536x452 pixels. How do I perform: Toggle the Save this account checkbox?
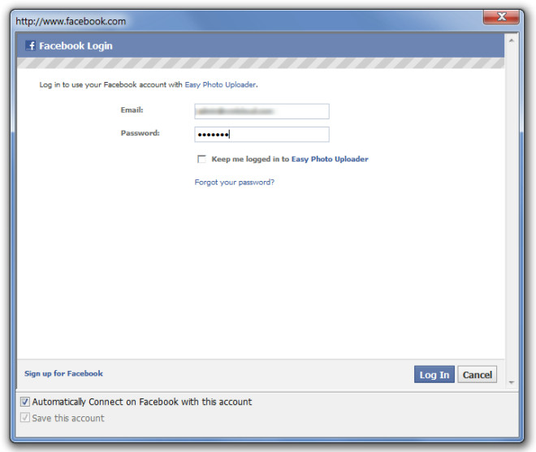click(25, 417)
